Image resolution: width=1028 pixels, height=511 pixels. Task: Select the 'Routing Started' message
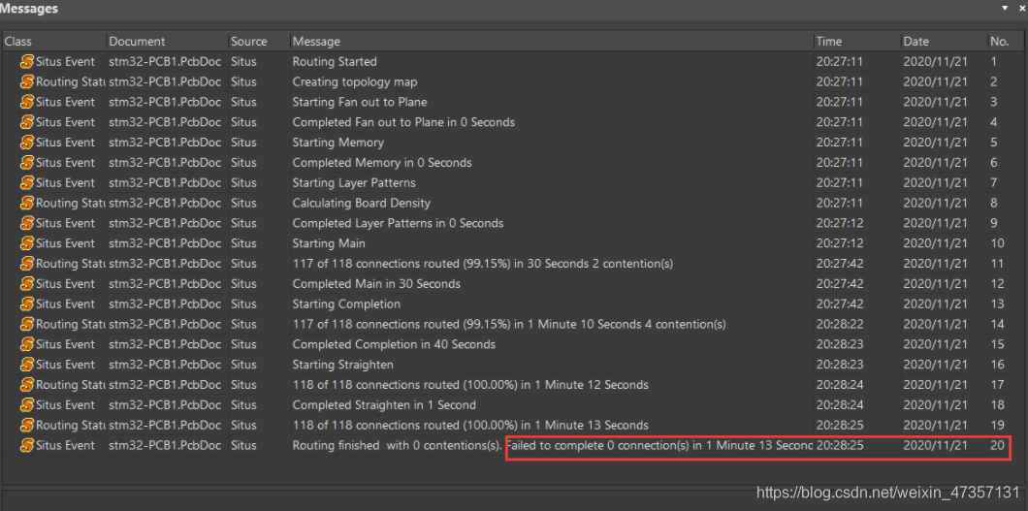pyautogui.click(x=335, y=62)
